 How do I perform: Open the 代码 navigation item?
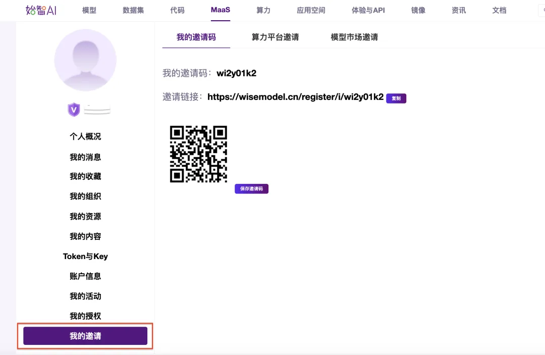coord(177,11)
